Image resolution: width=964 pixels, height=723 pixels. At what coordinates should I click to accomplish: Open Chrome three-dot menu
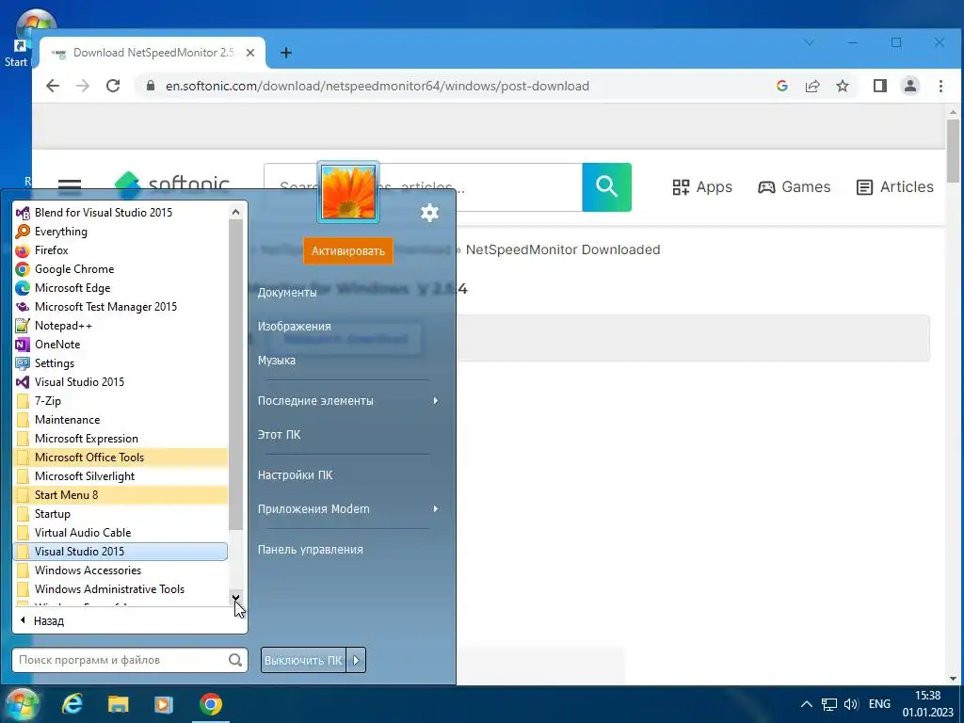[940, 86]
